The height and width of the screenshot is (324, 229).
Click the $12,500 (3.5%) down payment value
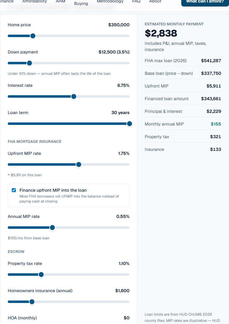[x=114, y=52]
